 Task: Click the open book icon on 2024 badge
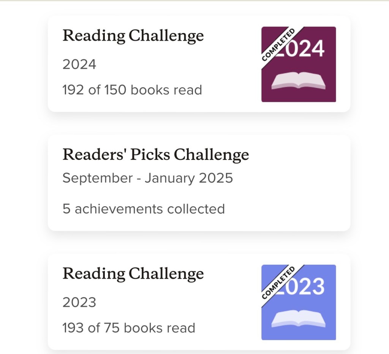tap(299, 81)
